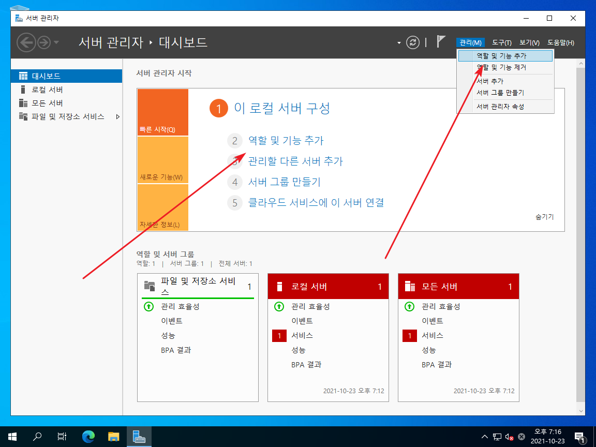Click 성능 in 파일 및 저장소 tile

[x=168, y=335]
